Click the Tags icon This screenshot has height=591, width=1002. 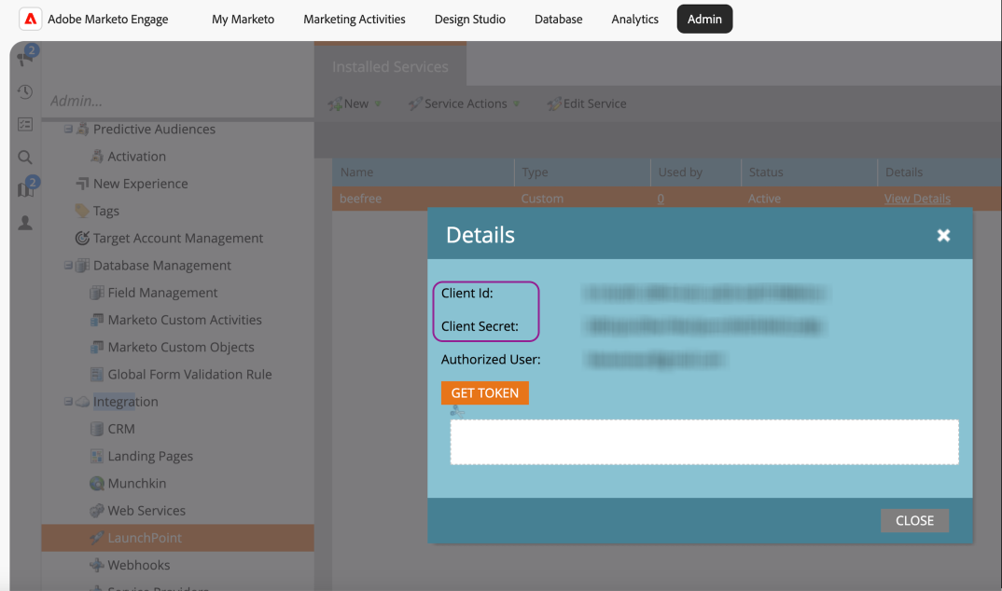(x=82, y=211)
